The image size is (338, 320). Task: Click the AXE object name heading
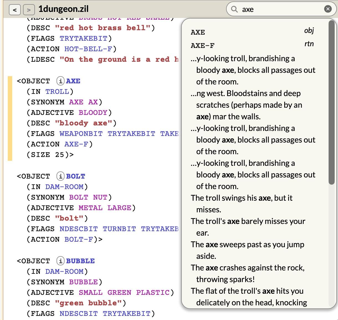73,81
